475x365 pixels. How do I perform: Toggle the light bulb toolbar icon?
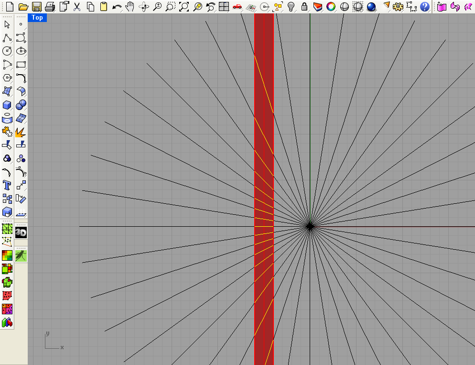[291, 6]
